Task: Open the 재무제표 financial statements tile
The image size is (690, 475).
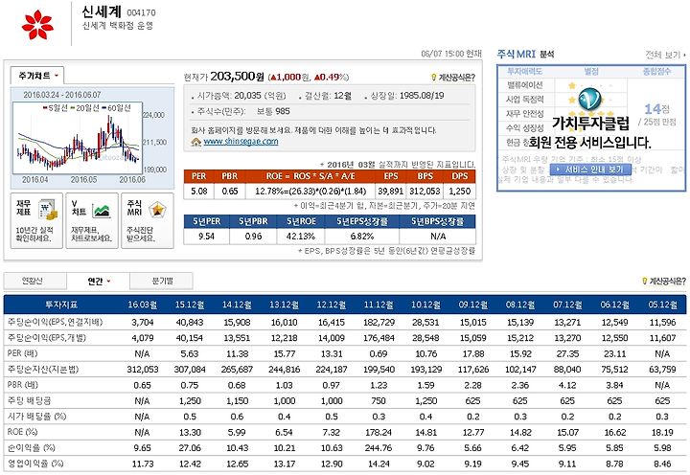Action: pyautogui.click(x=36, y=221)
